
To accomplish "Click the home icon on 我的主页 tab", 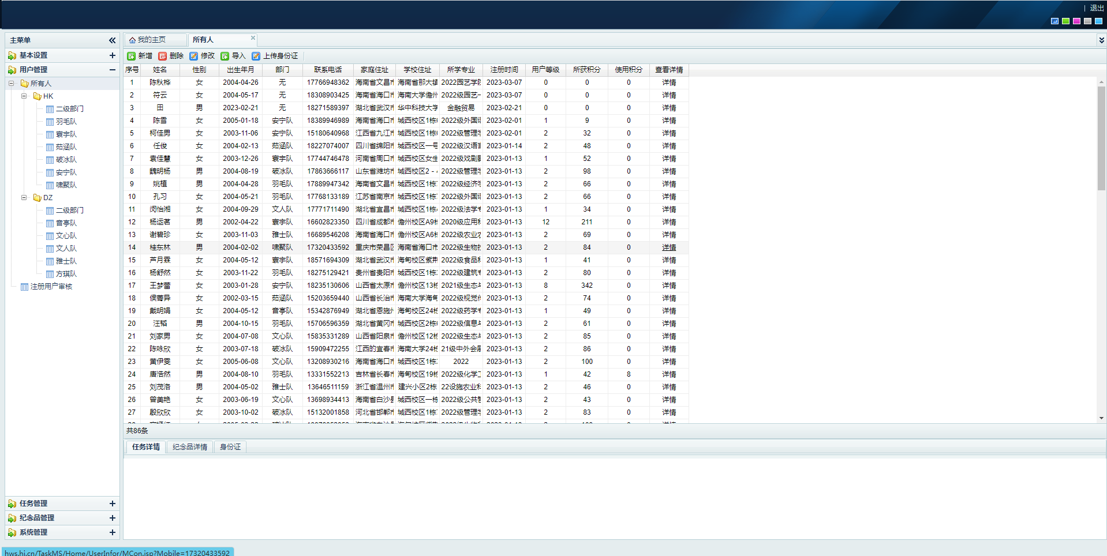I will [132, 40].
